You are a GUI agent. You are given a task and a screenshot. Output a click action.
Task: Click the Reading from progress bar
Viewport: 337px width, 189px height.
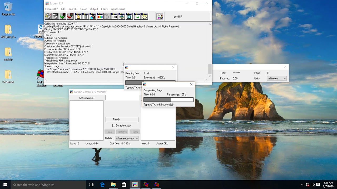(134, 82)
